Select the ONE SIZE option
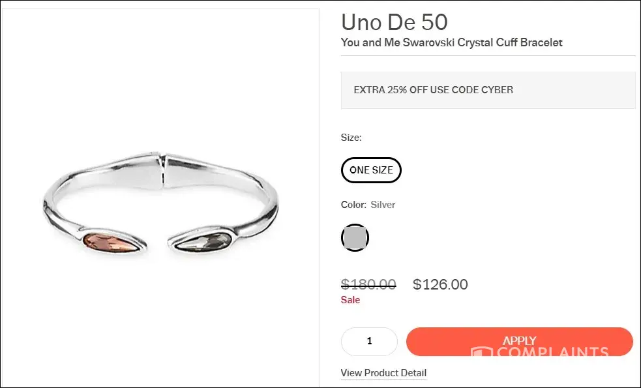This screenshot has width=641, height=388. (371, 170)
